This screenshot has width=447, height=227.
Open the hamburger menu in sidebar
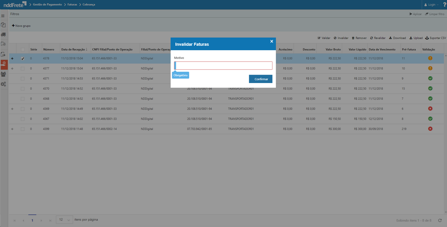tap(3, 16)
